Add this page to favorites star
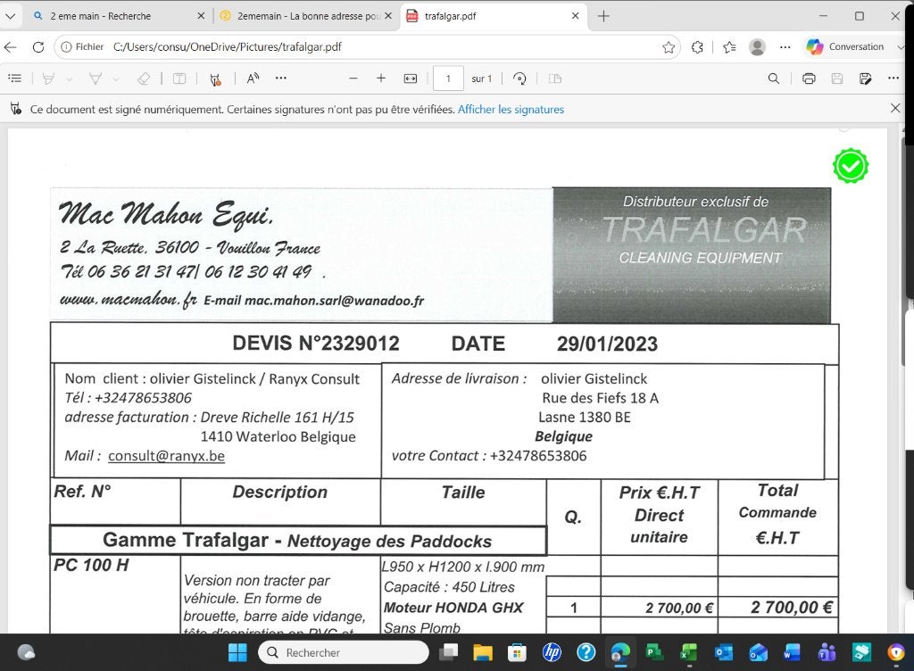This screenshot has height=671, width=914. tap(669, 47)
